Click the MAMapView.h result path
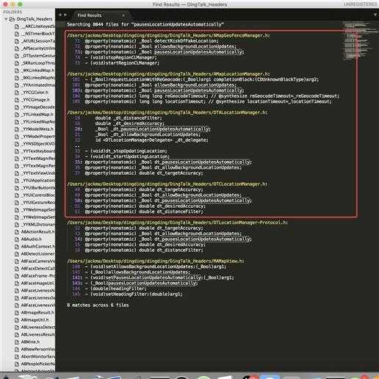Screen dimensions: 379x379 (156, 261)
